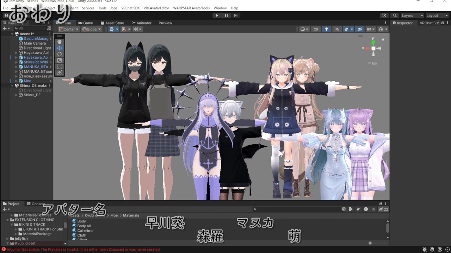Adjust the Project icon size slider
This screenshot has height=253, width=451.
tap(377, 243)
